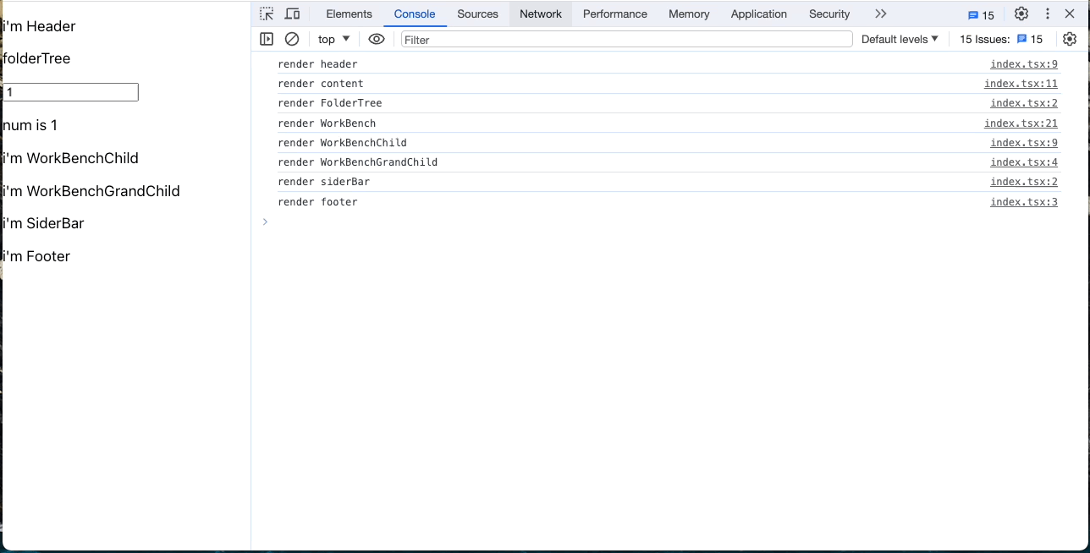Select the 'render WorkBenchGrandChild' log message
Image resolution: width=1090 pixels, height=553 pixels.
point(358,162)
